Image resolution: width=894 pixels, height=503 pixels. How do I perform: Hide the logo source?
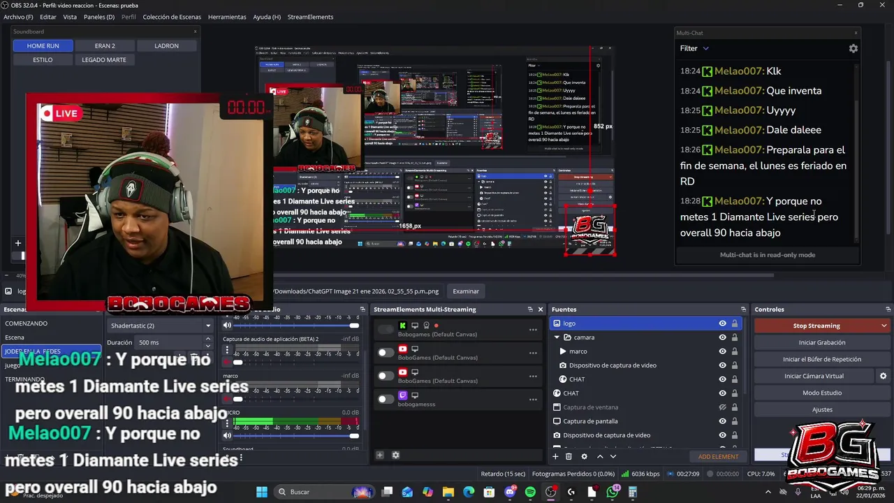(x=722, y=323)
